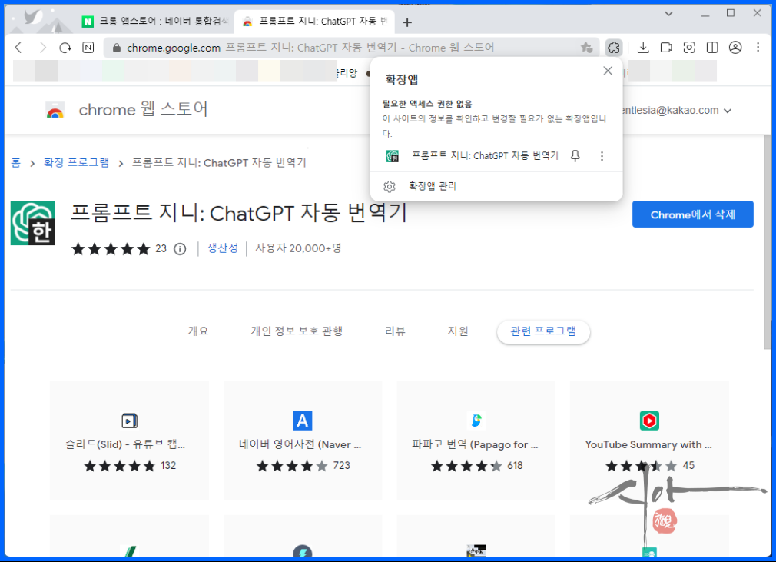Viewport: 776px width, 562px height.
Task: Click 네이버 영어사전 (Naver ... title
Action: coord(300,444)
